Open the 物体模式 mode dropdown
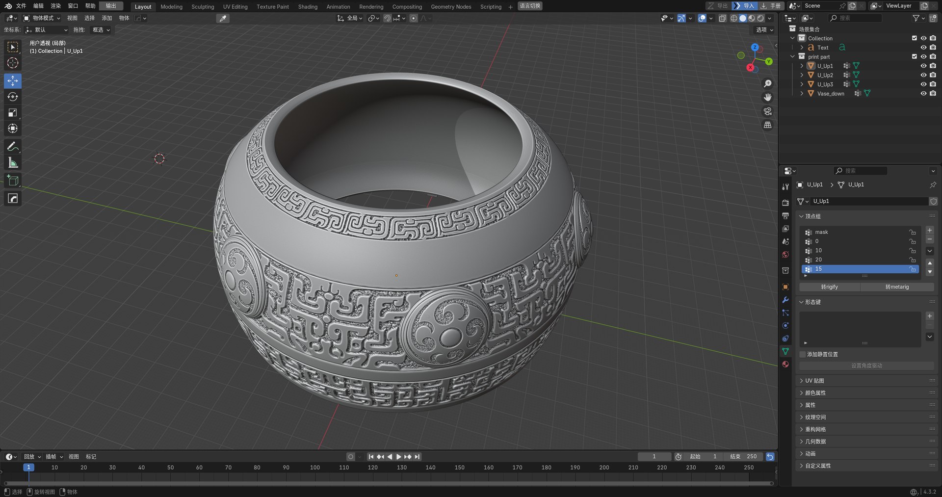 [42, 18]
